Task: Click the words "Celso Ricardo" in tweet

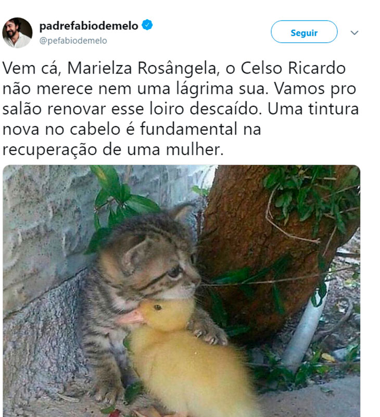Action: (x=293, y=68)
